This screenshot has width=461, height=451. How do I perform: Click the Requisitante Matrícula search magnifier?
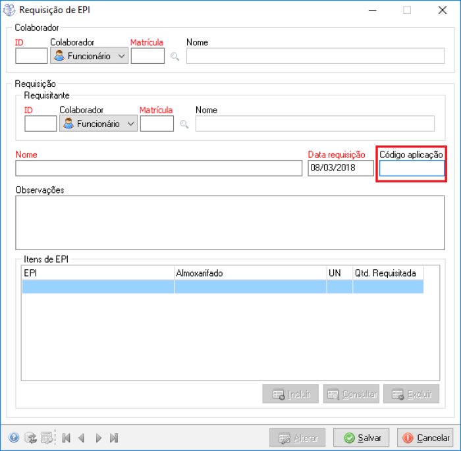click(x=184, y=124)
